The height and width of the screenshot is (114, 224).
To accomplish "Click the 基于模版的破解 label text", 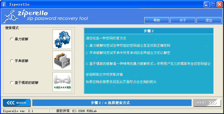I will [x=26, y=83].
